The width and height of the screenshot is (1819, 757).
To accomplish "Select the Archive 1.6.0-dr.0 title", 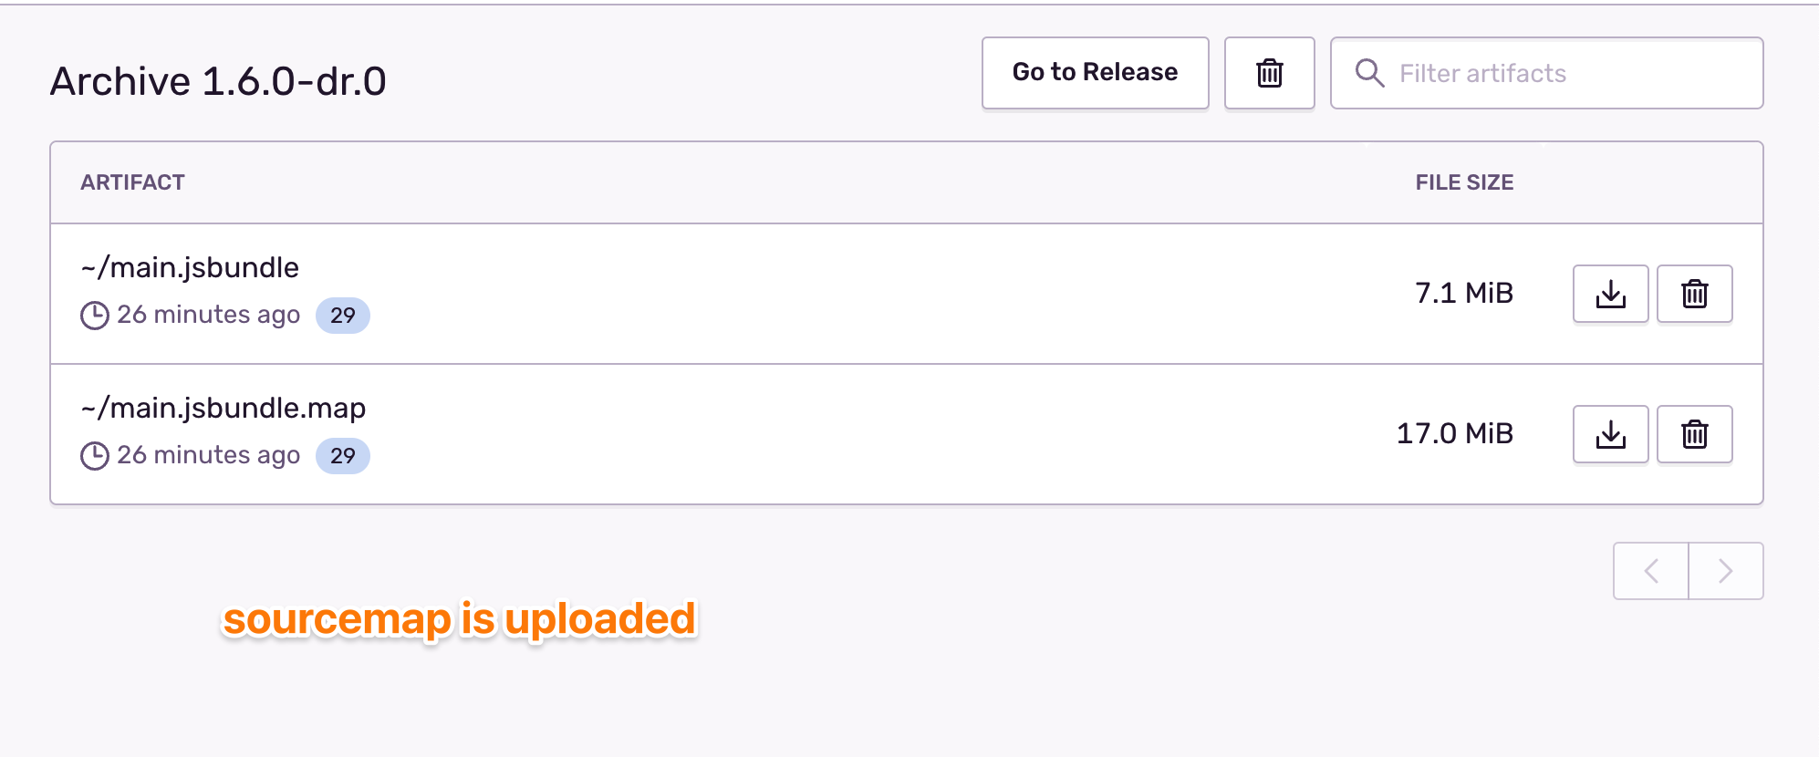I will [x=219, y=81].
